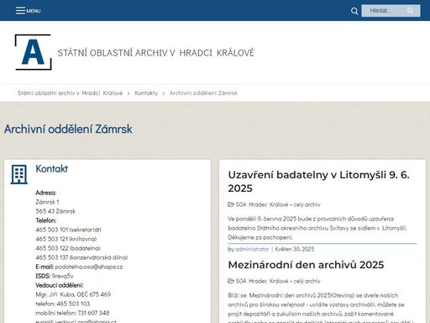
Task: Click the magnifier search icon in header
Action: [x=354, y=11]
